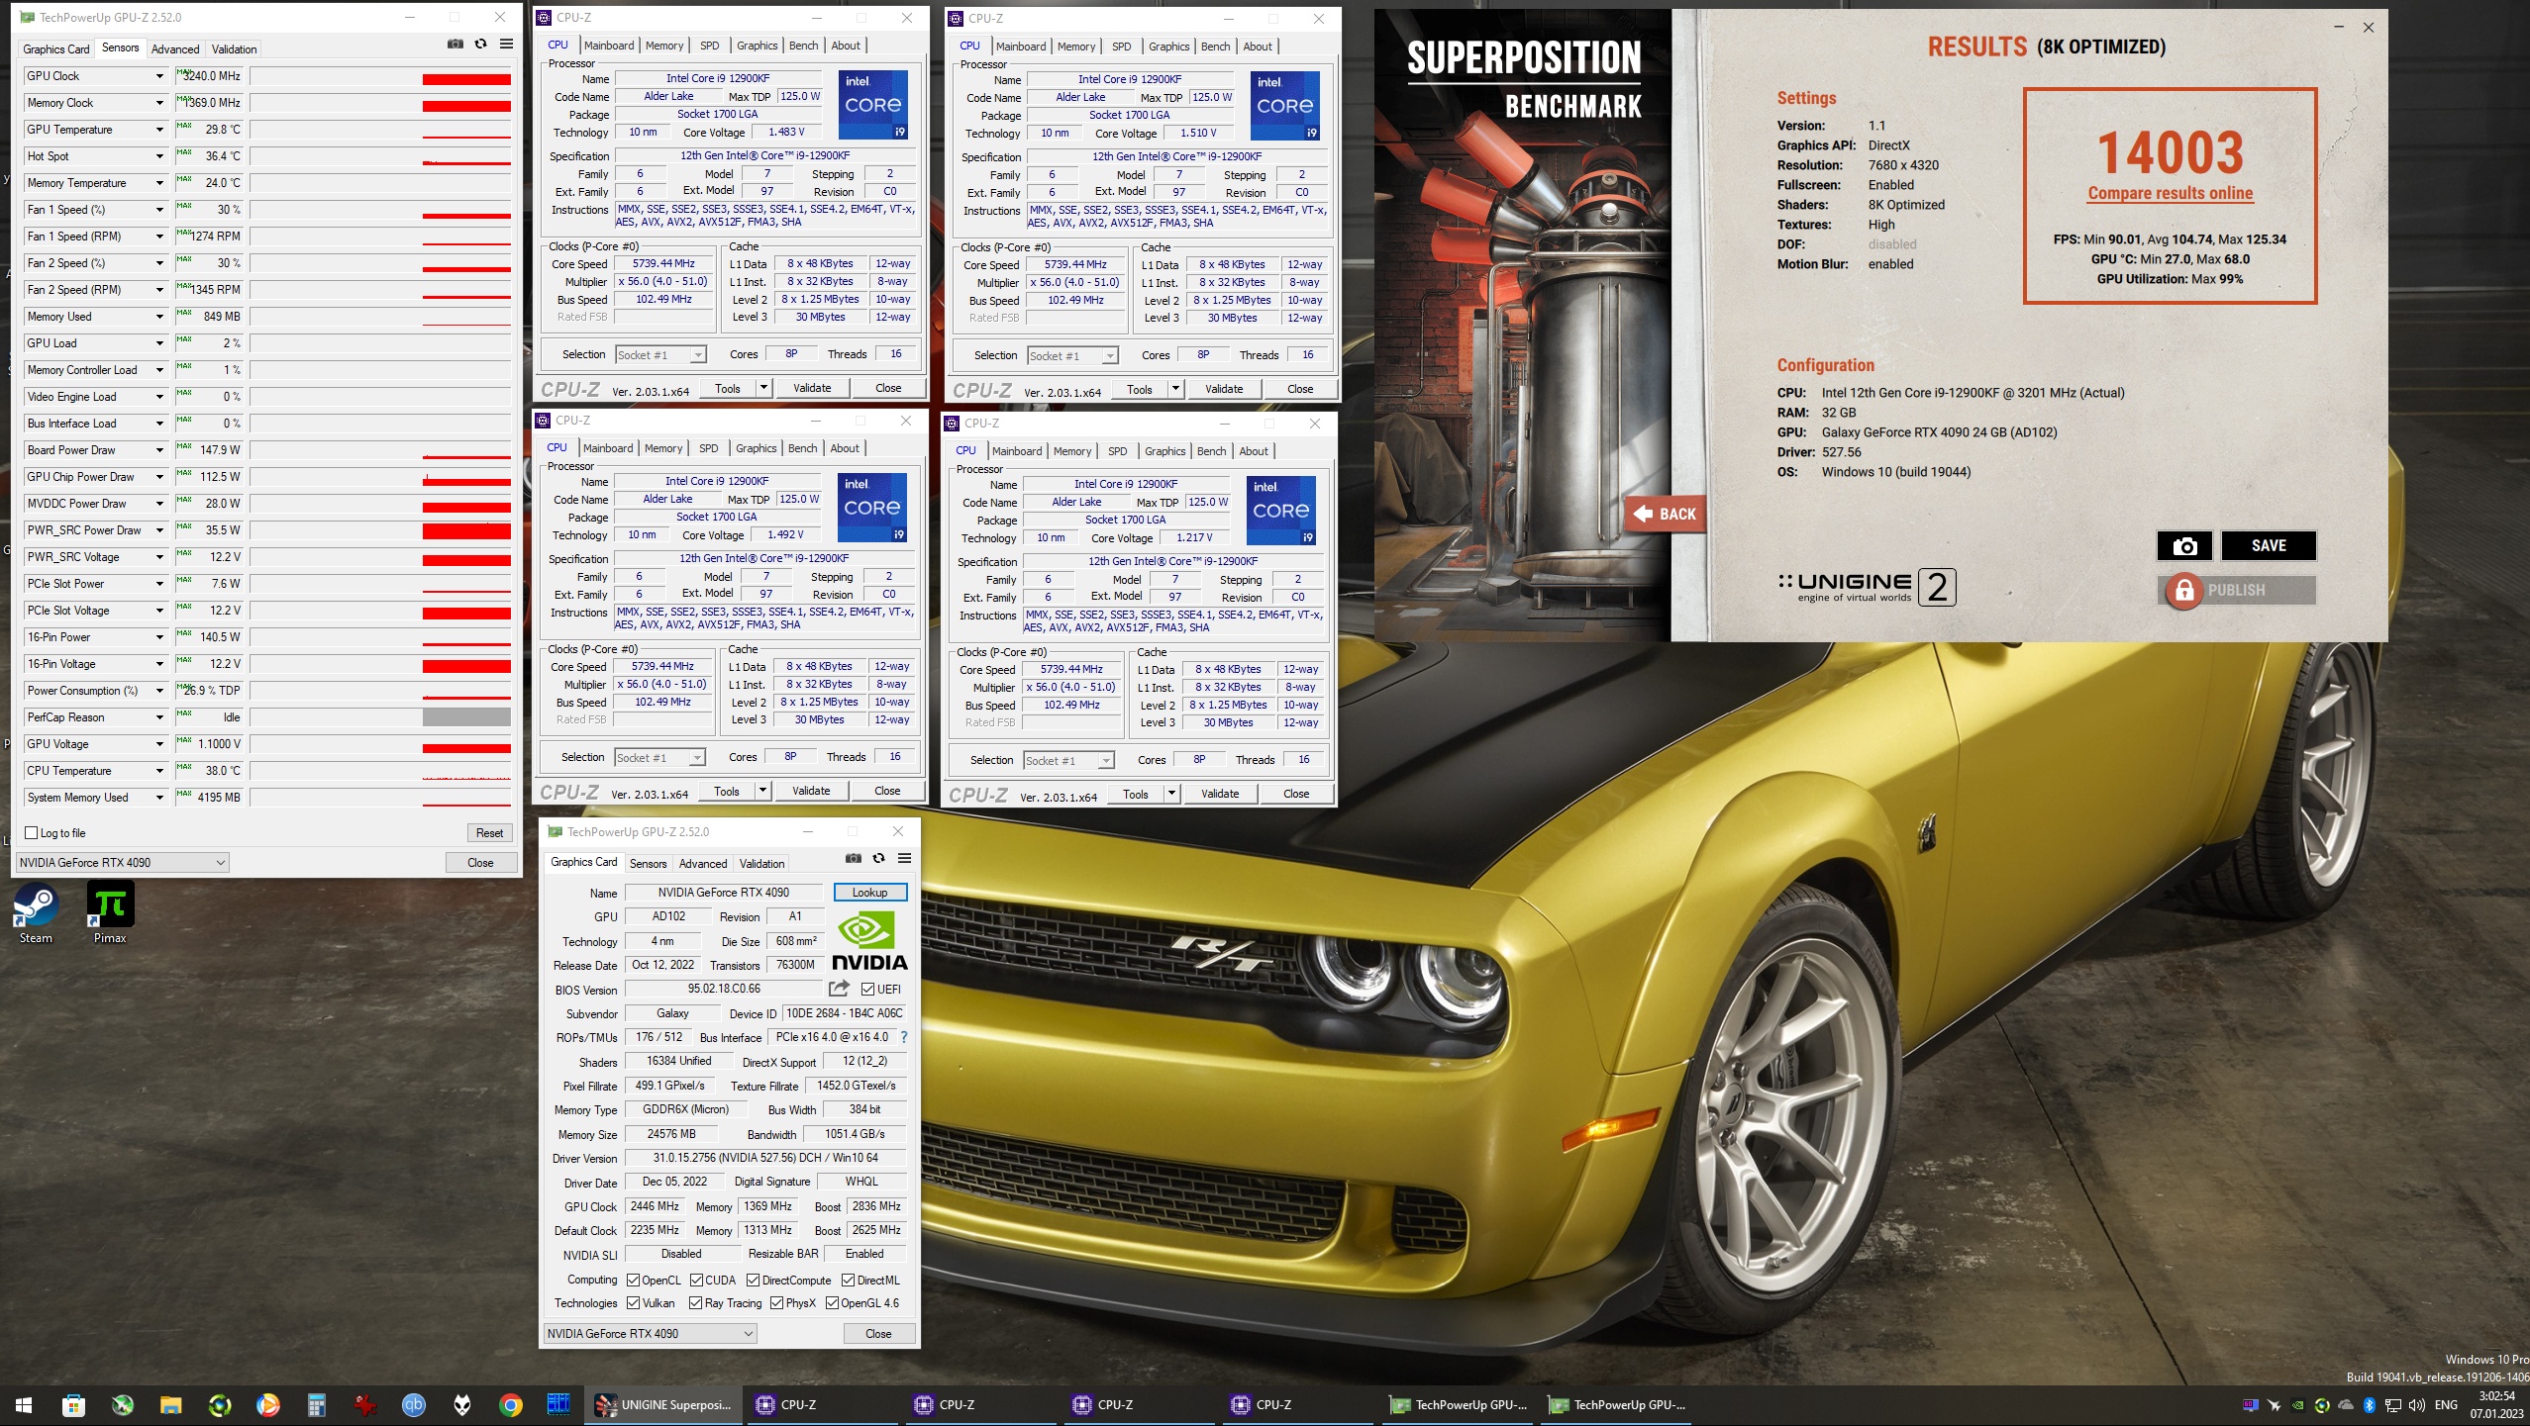Image resolution: width=2530 pixels, height=1426 pixels.
Task: Open the Memory tab in top-left CPU-Z window
Action: coord(664,46)
